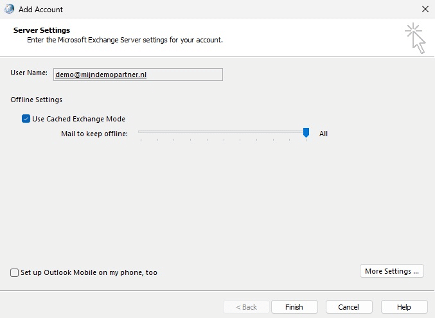Click the 'Mail to keep offline:' label
Screen dimensions: 435x318
tap(94, 134)
